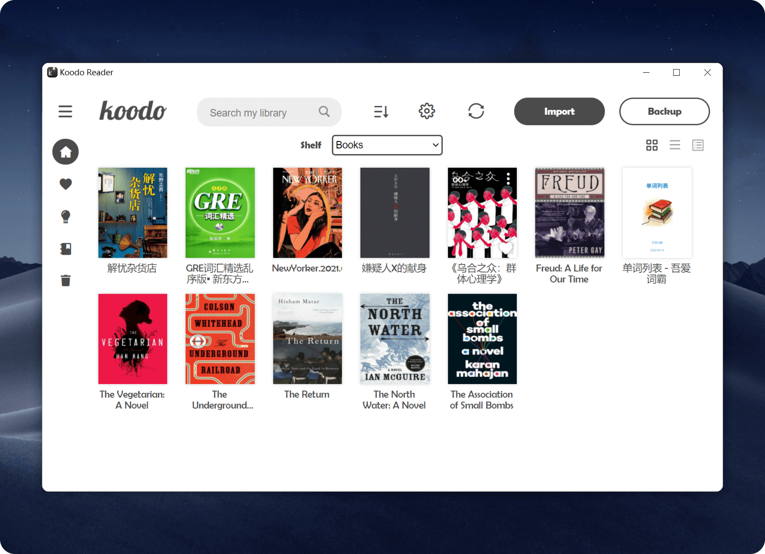Expand the hamburger sidebar menu
This screenshot has height=554, width=765.
[x=65, y=111]
